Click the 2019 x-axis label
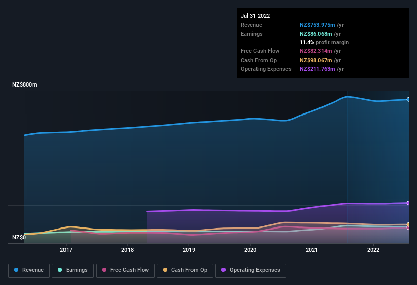The width and height of the screenshot is (417, 285). (x=189, y=250)
